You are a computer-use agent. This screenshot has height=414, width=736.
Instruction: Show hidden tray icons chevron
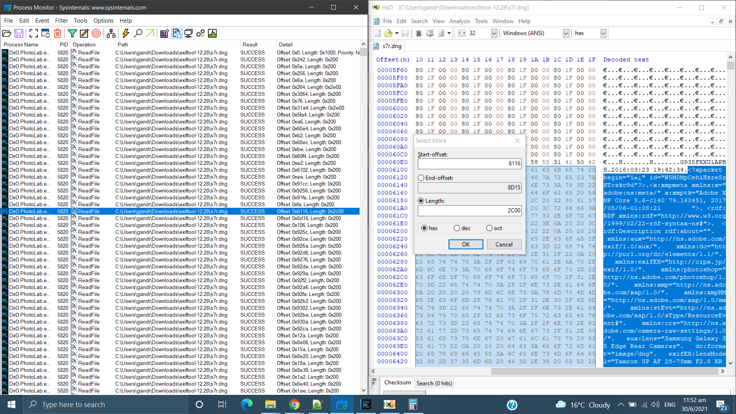click(621, 404)
